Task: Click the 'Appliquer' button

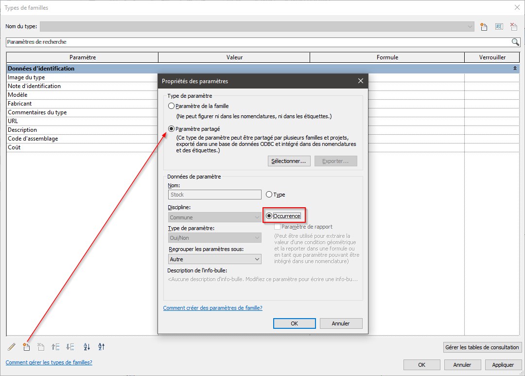Action: (x=503, y=365)
